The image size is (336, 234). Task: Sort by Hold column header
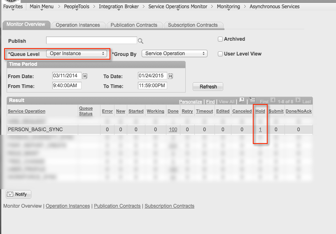pyautogui.click(x=260, y=111)
